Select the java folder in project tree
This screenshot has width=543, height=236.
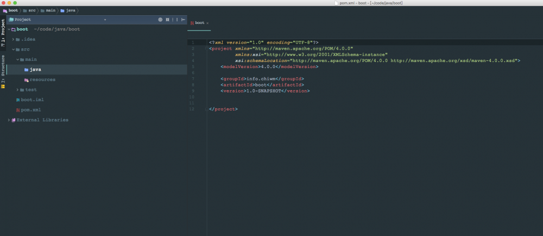35,70
